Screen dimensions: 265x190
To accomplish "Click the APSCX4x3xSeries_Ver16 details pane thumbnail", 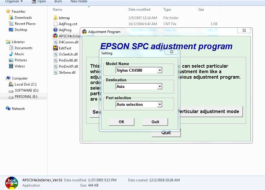I will click(12, 183).
